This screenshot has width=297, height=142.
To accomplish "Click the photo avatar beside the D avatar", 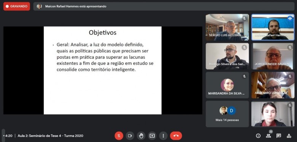I will [x=224, y=110].
